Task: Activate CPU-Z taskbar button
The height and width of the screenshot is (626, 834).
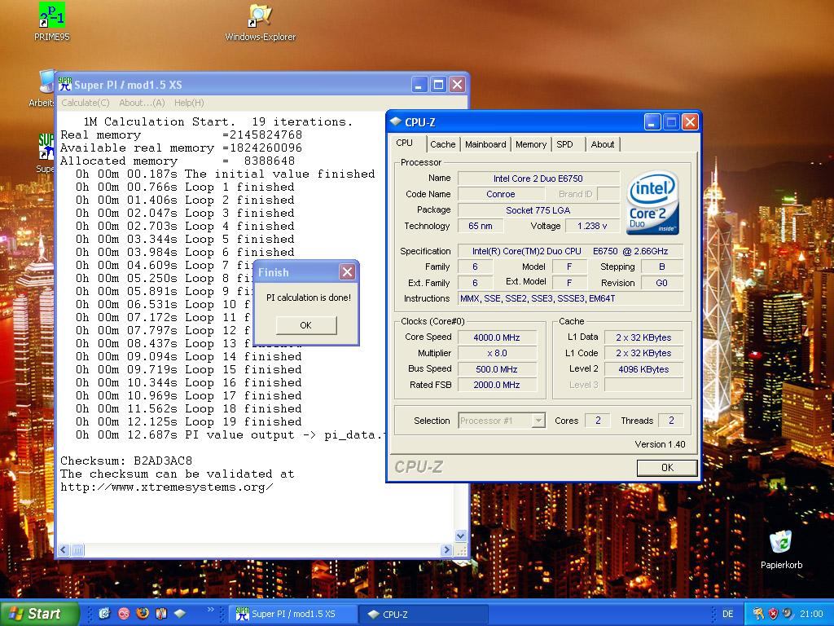Action: point(424,614)
